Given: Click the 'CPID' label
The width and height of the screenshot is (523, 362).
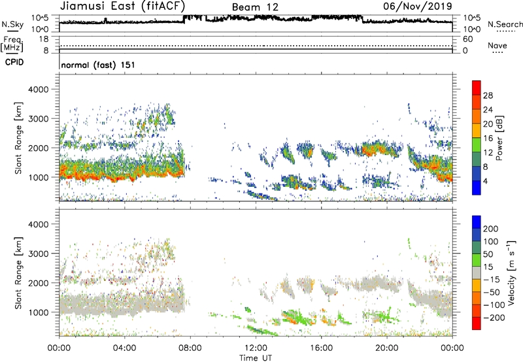Looking at the screenshot, I should coord(14,62).
